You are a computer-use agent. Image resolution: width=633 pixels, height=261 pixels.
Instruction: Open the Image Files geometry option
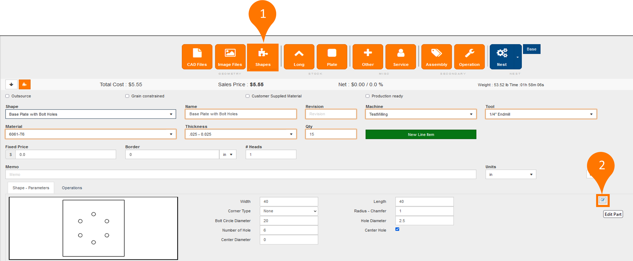pyautogui.click(x=230, y=57)
